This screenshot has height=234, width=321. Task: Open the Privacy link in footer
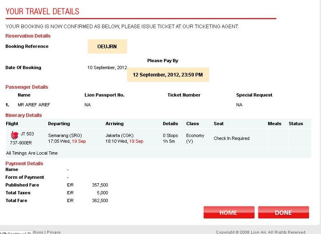point(54,232)
